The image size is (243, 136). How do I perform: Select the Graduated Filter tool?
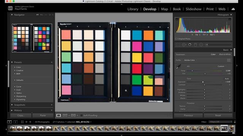tap(196, 45)
